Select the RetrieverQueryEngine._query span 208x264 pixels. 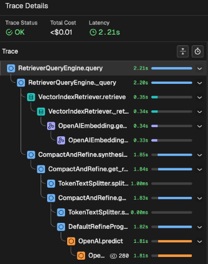103,83
